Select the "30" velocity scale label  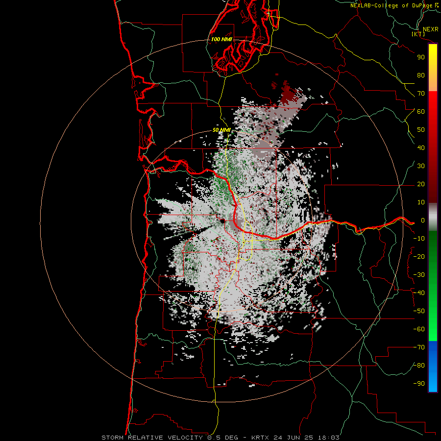(421, 166)
